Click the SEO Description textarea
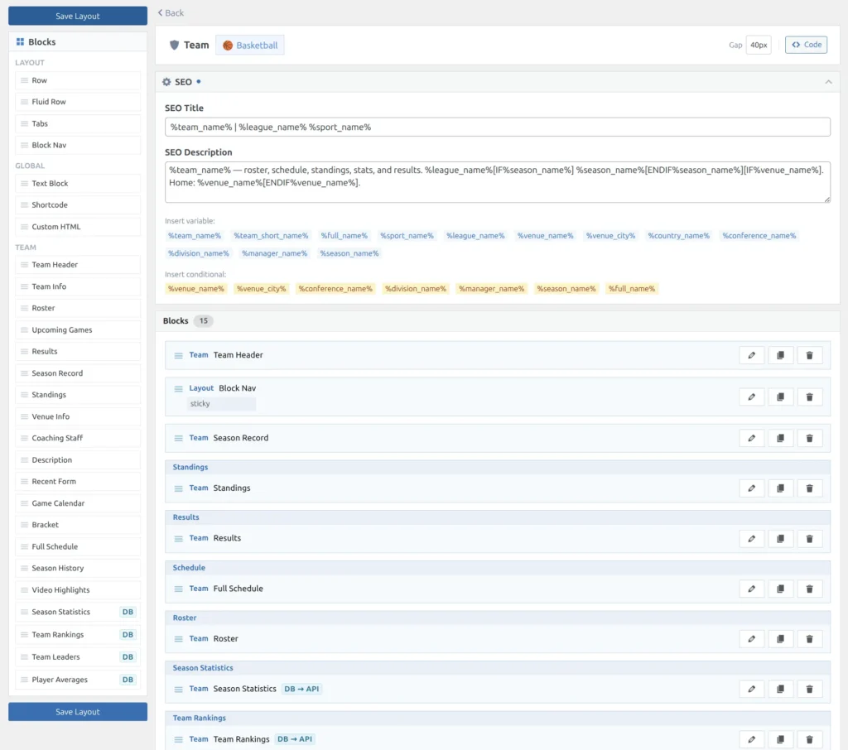 pyautogui.click(x=497, y=182)
